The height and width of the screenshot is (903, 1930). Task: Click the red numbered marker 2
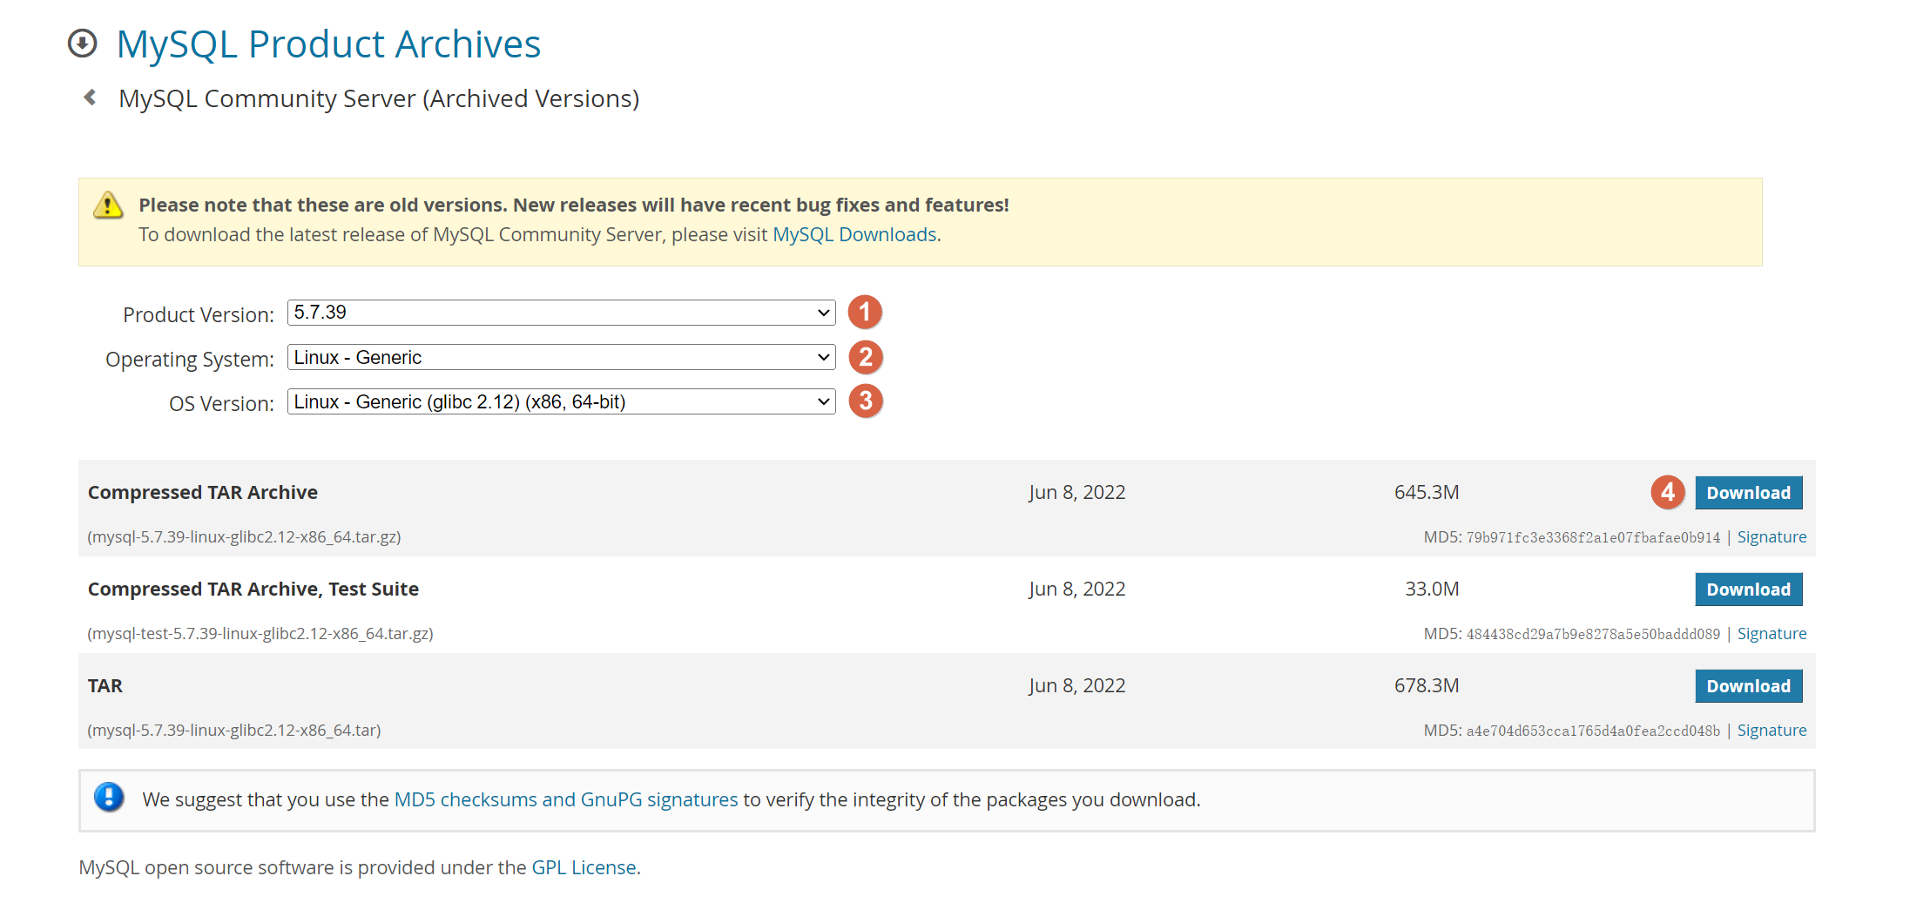pos(865,357)
